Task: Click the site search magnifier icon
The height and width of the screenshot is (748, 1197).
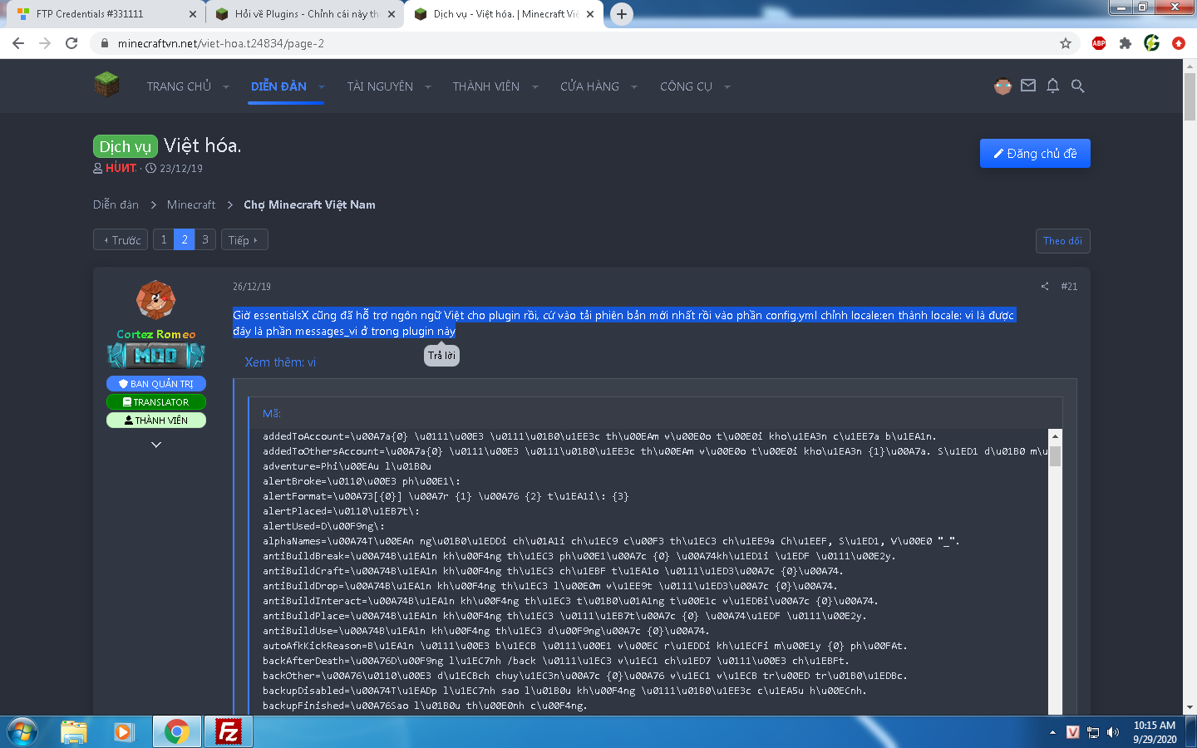Action: (x=1078, y=86)
